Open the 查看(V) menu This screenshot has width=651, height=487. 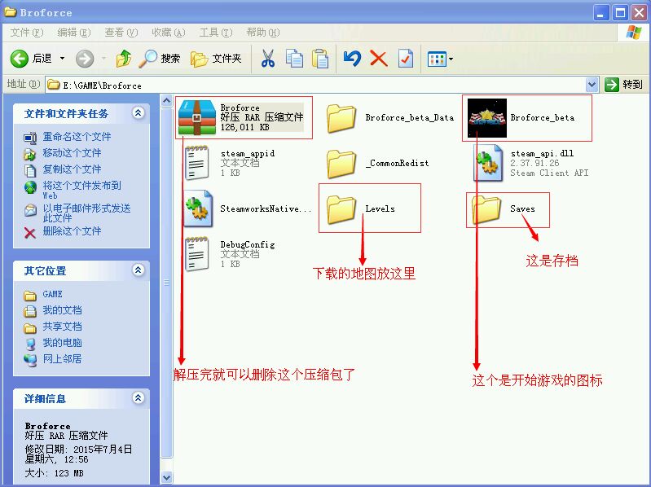121,33
